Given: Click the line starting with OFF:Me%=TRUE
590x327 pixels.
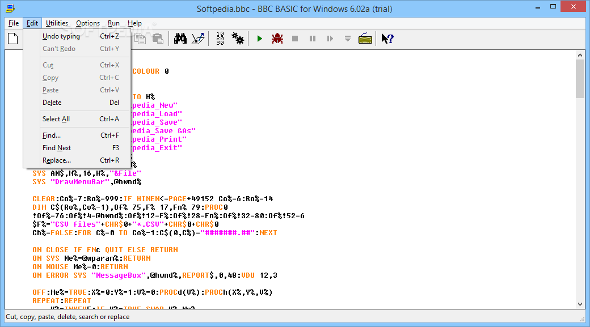Looking at the screenshot, I should pos(153,292).
